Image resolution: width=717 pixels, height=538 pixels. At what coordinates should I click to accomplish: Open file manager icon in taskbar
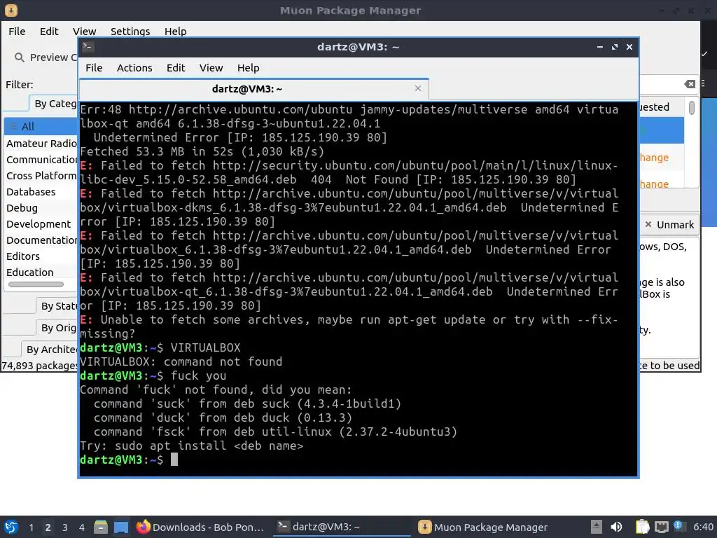[x=101, y=527]
